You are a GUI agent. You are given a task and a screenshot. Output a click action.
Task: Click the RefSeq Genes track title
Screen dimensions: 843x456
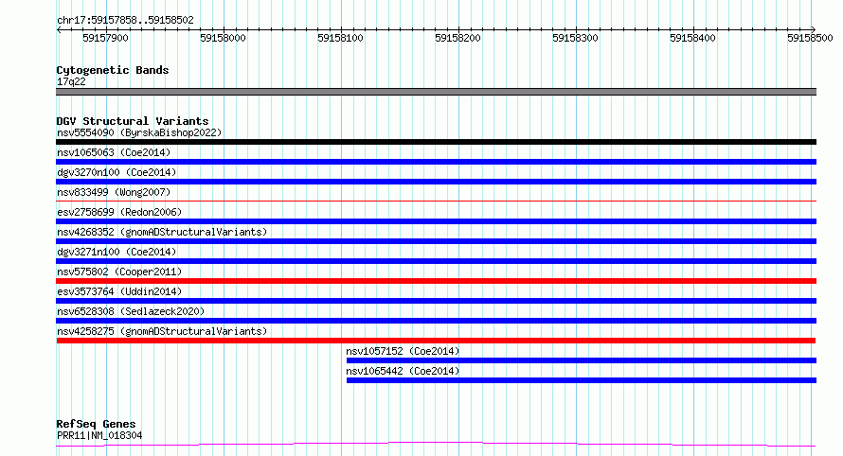96,424
